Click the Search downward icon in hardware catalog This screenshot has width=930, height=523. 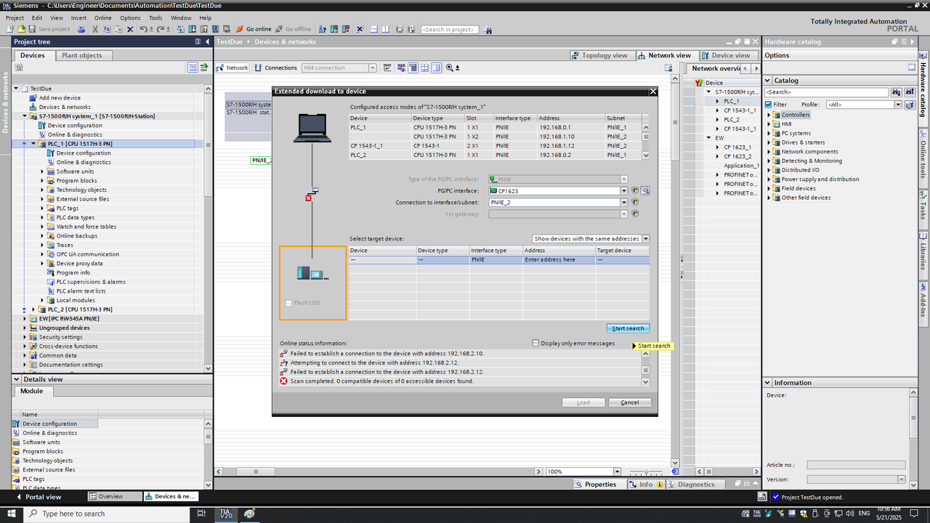896,92
